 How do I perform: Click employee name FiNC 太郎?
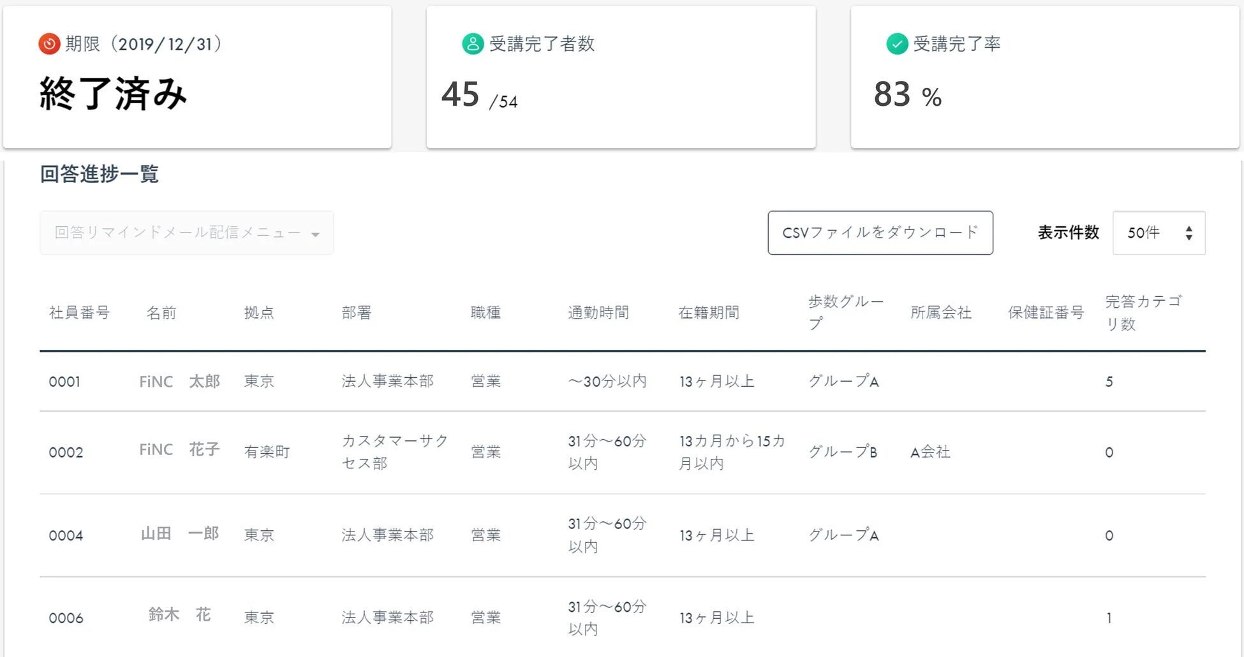click(179, 381)
